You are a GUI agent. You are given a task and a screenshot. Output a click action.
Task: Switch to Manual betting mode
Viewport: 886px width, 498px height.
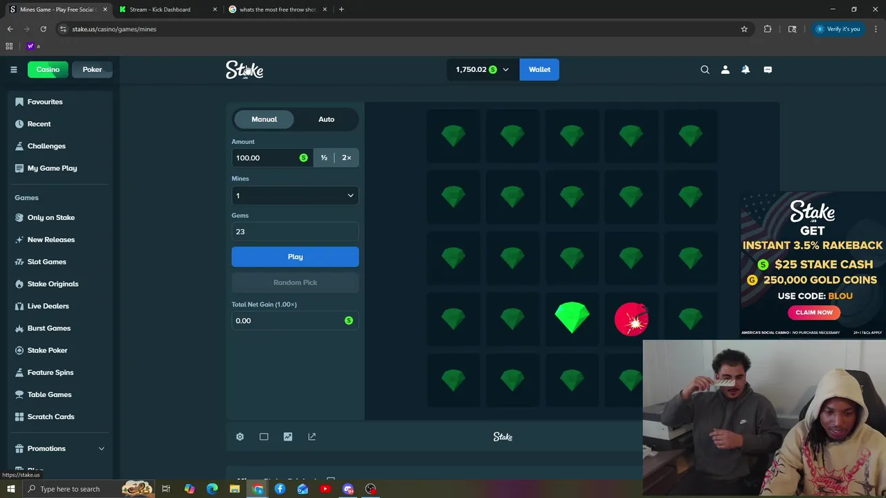tap(264, 119)
